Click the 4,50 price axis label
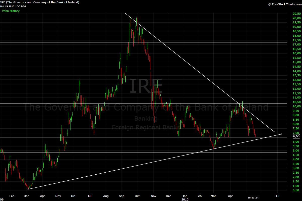 pos(296,155)
